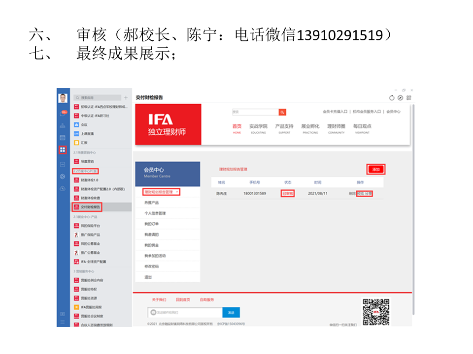The width and height of the screenshot is (473, 354).
Task: Click the orange search magnifier button
Action: coord(282,112)
